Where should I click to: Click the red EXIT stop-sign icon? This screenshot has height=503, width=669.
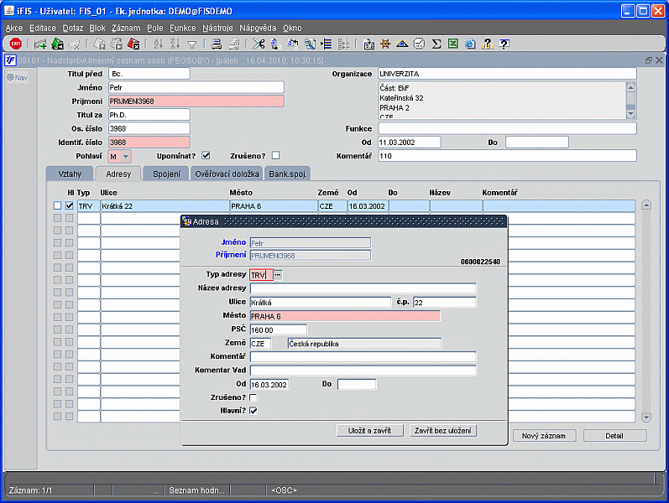pos(15,44)
